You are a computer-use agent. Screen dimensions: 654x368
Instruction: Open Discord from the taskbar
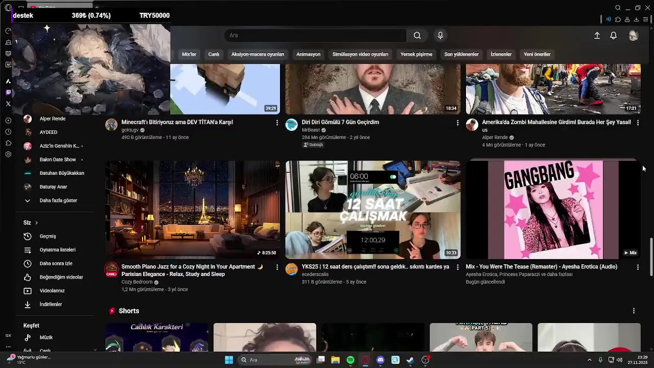[x=380, y=360]
